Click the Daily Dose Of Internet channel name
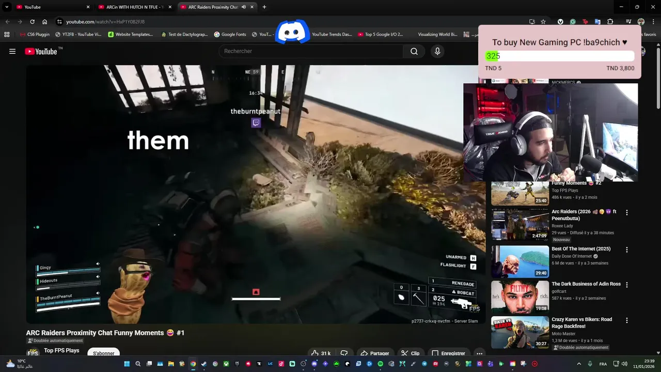 (572, 256)
